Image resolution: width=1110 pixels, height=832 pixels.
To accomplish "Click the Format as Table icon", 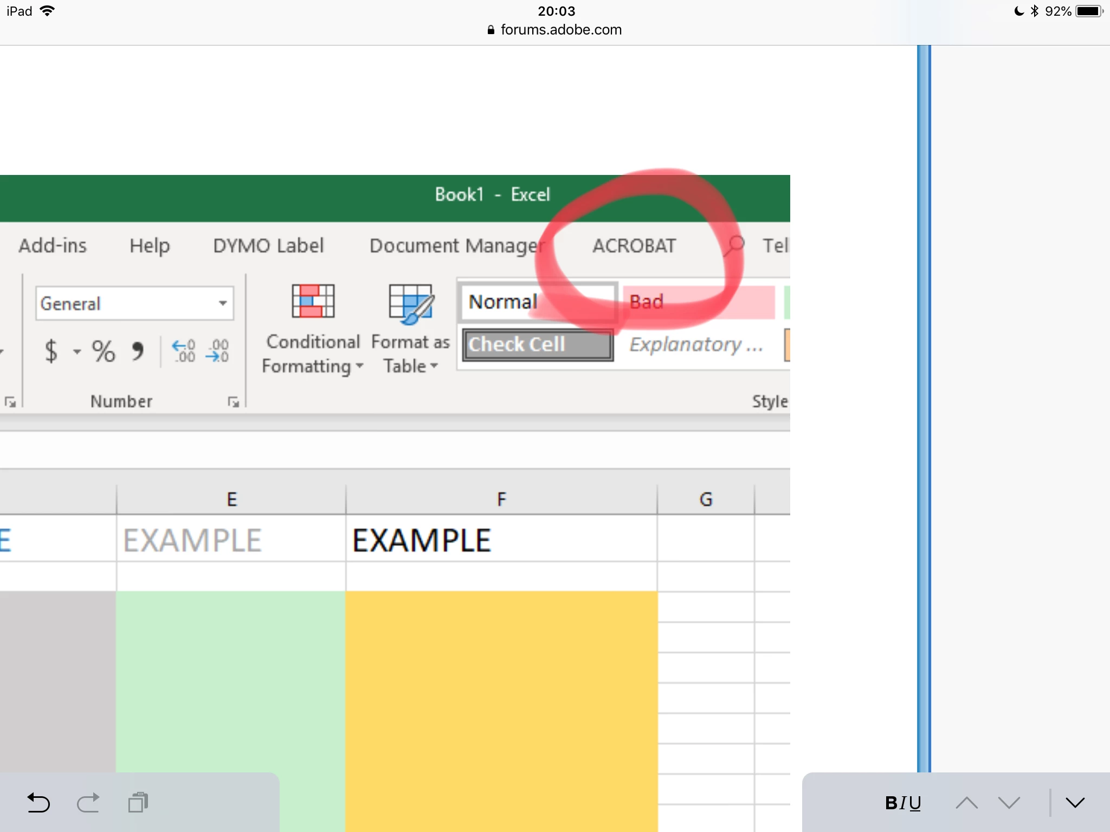I will [411, 303].
